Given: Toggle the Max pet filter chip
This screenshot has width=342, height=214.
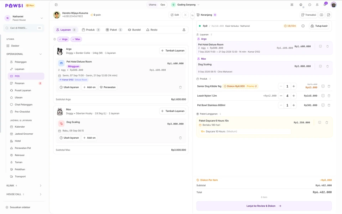Looking at the screenshot, I should (x=76, y=39).
